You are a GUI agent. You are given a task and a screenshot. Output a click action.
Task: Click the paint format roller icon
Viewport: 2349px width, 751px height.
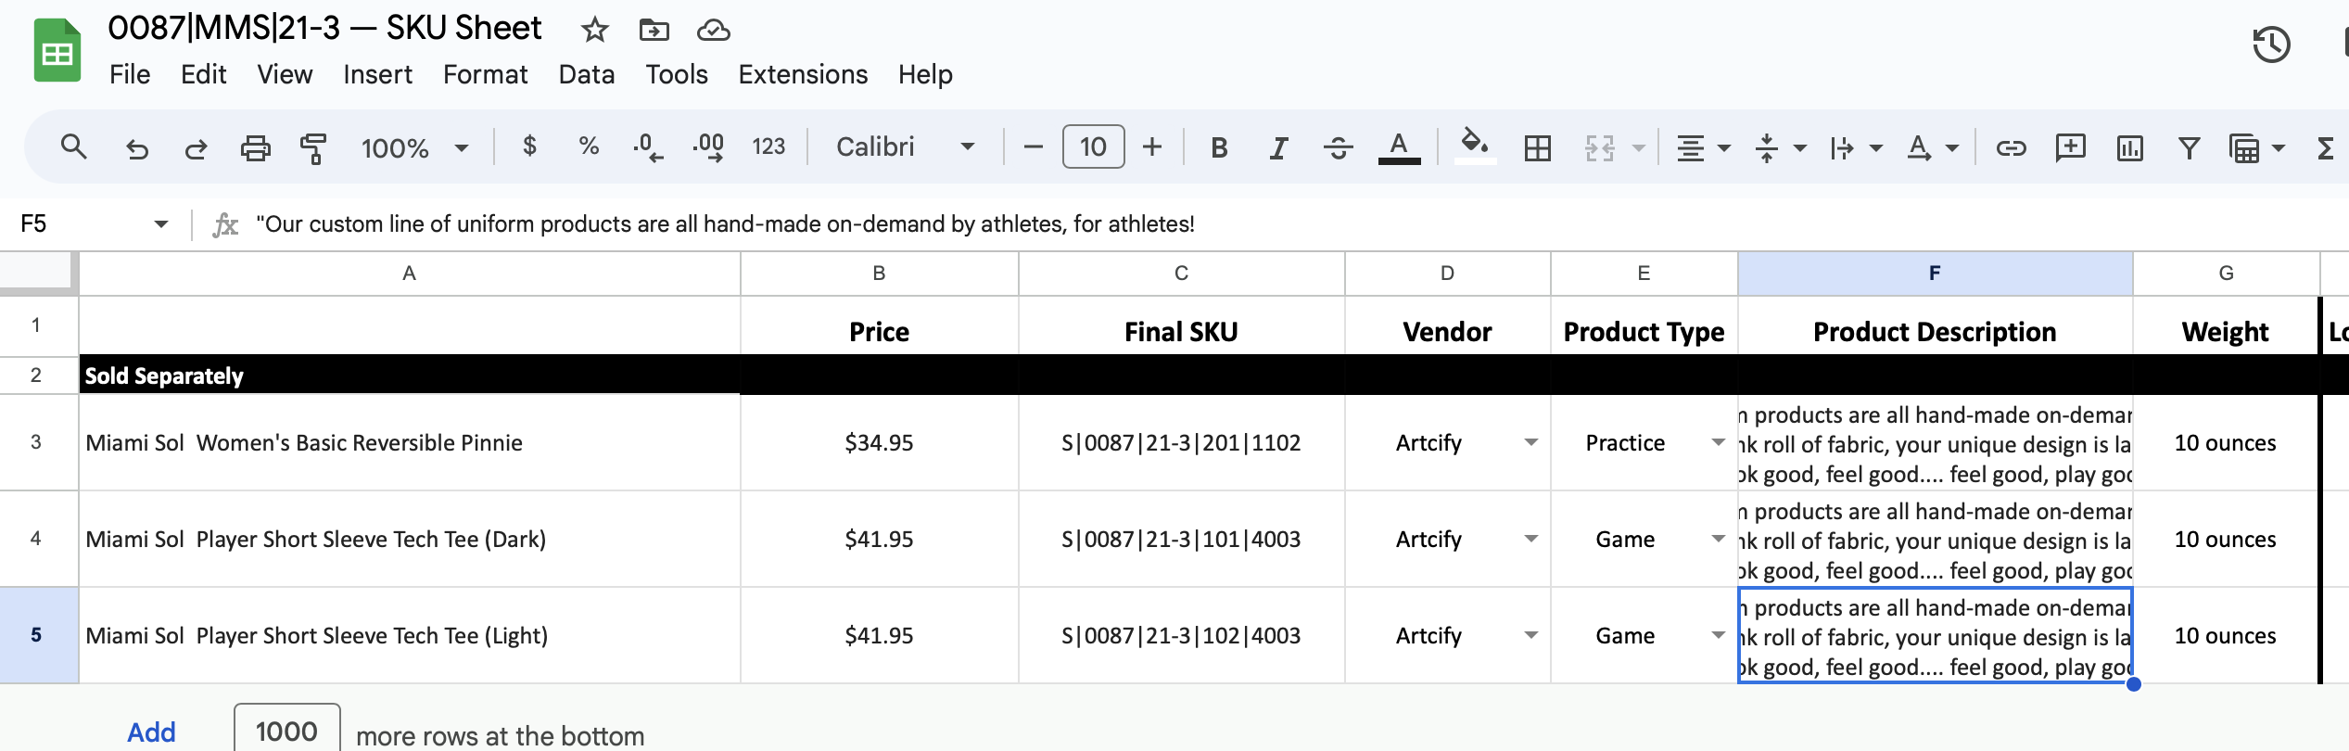[313, 147]
